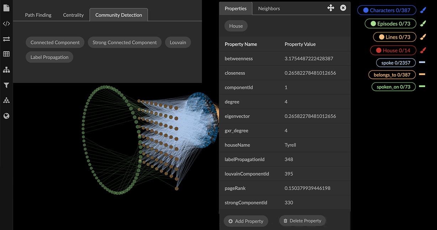The image size is (437, 230).
Task: Click the graph algorithms cluster icon
Action: tap(6, 101)
